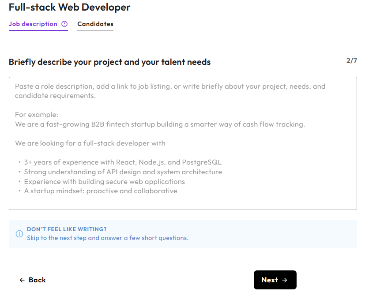The height and width of the screenshot is (296, 365).
Task: Click the 'For example:' placeholder line
Action: [x=37, y=115]
